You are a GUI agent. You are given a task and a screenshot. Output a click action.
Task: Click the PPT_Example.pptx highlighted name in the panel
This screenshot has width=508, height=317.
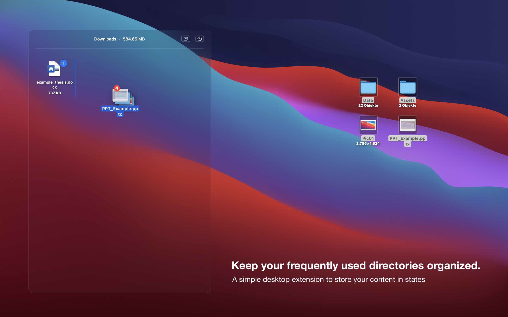click(120, 109)
